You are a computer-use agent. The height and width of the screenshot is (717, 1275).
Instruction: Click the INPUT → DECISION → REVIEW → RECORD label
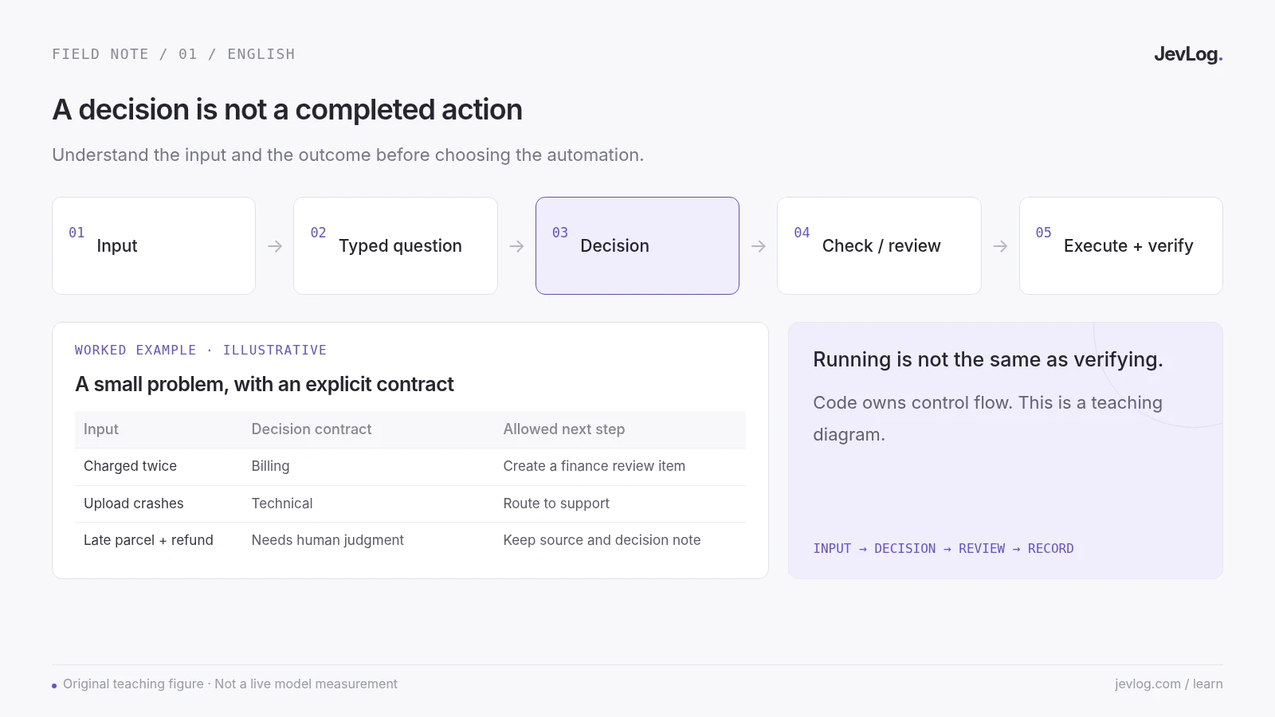pos(943,548)
